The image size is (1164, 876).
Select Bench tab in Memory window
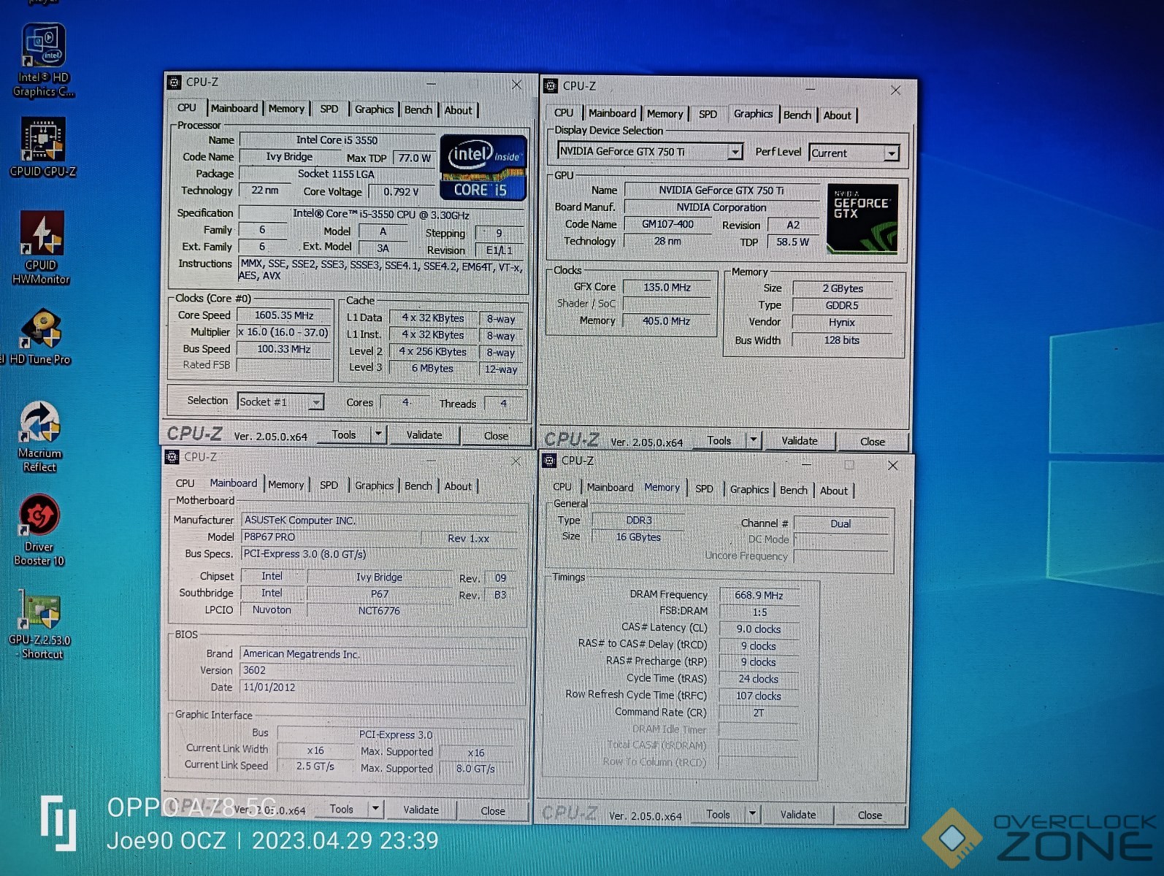(x=794, y=490)
